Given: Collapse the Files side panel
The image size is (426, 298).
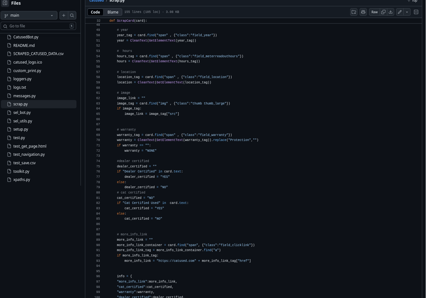Looking at the screenshot, I should coord(5,3).
